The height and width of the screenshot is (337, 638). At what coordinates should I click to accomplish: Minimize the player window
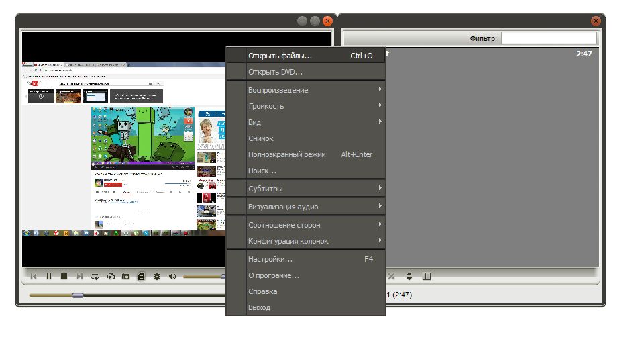coord(302,21)
